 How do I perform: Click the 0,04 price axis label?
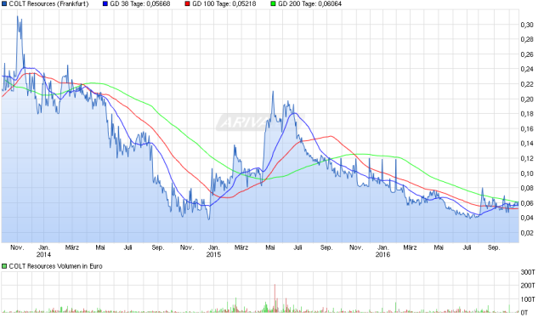[x=527, y=218]
